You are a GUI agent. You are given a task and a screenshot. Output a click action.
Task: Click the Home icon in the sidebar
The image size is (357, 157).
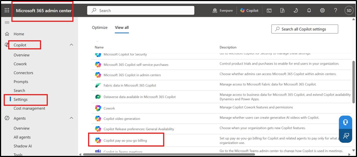click(7, 34)
